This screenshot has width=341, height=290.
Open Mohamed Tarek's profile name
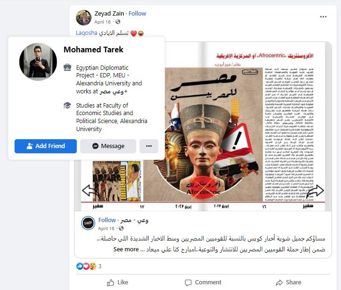pyautogui.click(x=93, y=50)
